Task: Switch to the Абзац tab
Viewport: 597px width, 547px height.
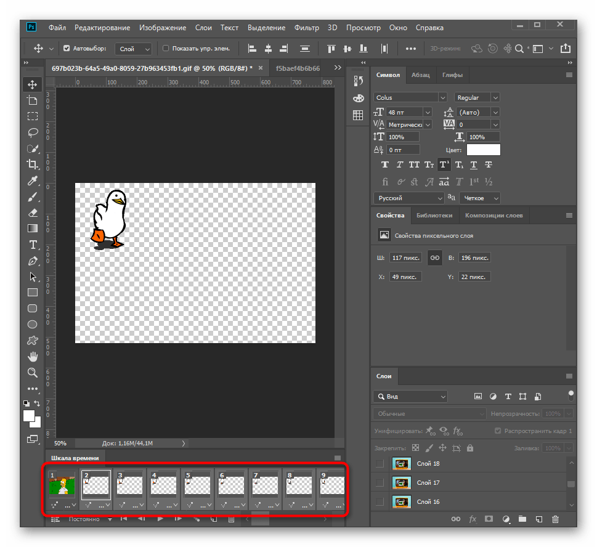Action: click(x=420, y=75)
